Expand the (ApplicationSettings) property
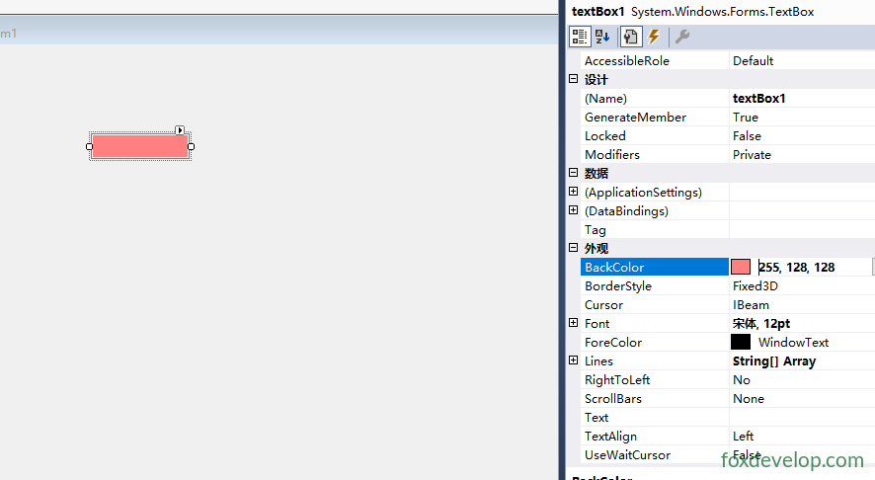This screenshot has width=875, height=480. [x=573, y=192]
